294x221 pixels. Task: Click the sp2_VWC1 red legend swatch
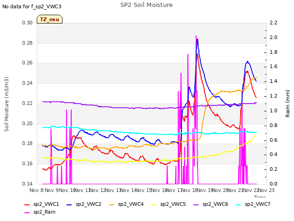[x=27, y=204]
